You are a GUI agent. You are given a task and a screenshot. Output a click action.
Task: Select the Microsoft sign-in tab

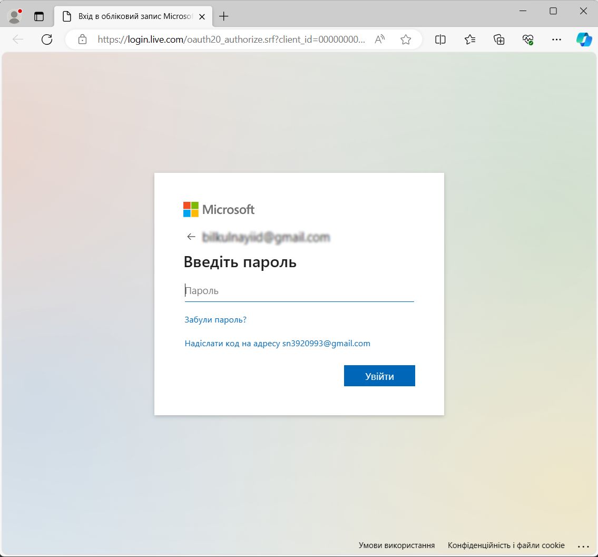[x=132, y=16]
